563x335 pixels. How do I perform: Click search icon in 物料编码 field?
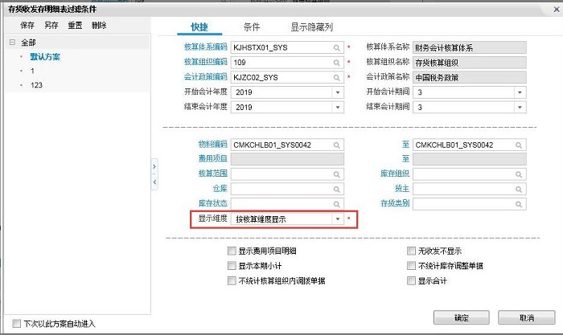click(x=337, y=145)
